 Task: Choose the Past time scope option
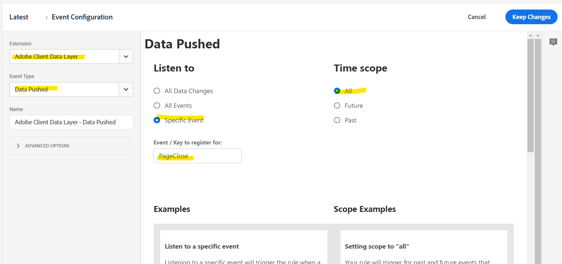[337, 120]
